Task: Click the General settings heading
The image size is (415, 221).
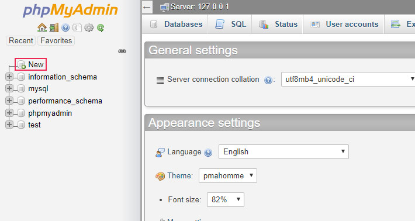Action: click(193, 50)
